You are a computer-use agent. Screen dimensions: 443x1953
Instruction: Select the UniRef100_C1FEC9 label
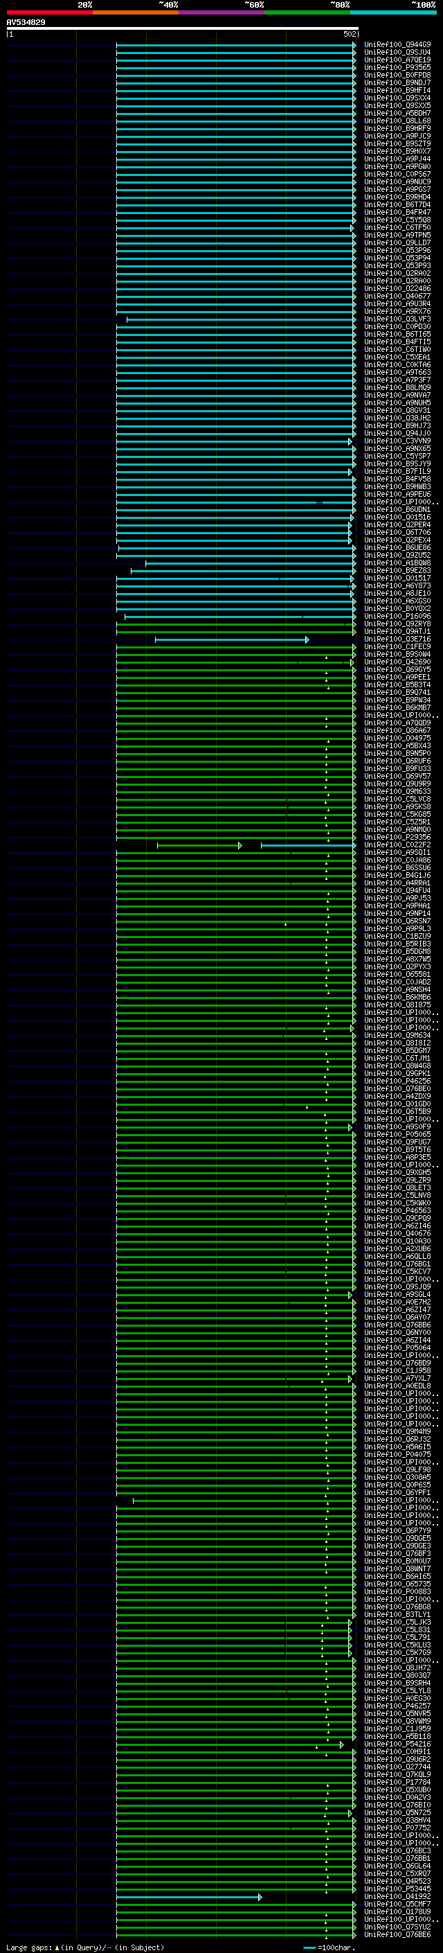pyautogui.click(x=397, y=646)
